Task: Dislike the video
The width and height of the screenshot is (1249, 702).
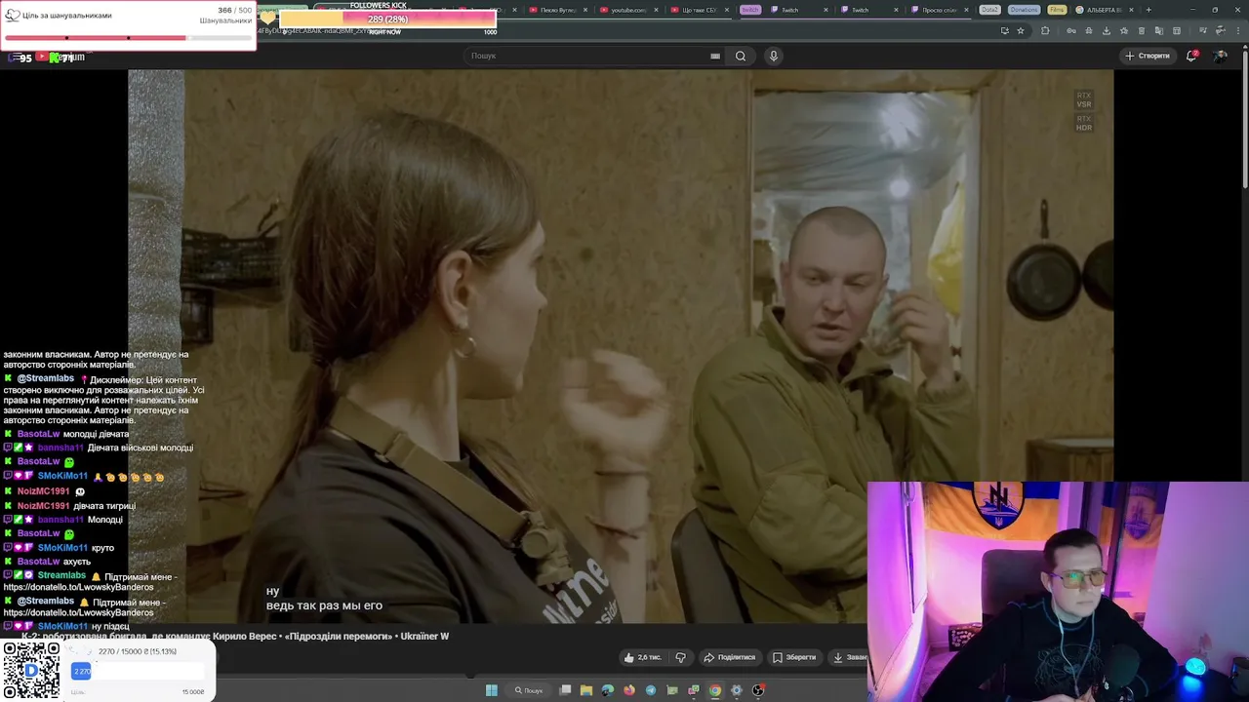Action: (680, 657)
